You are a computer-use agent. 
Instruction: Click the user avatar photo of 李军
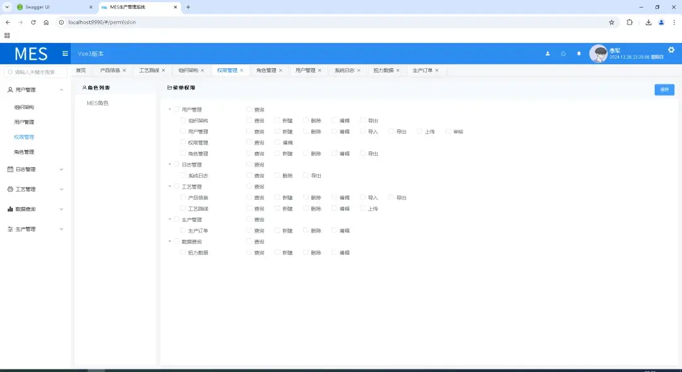click(x=599, y=54)
